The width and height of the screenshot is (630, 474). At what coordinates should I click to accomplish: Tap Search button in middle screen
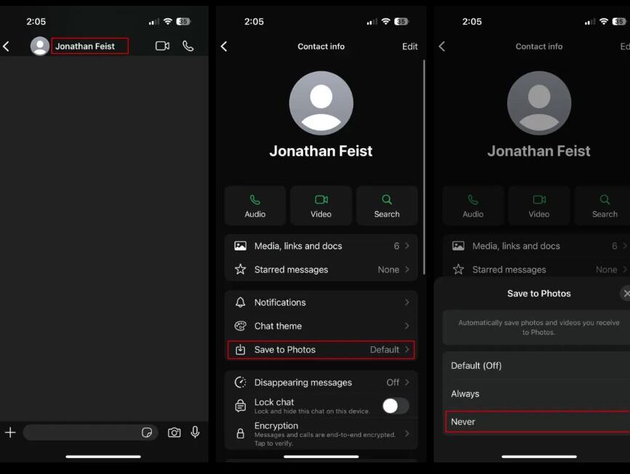tap(387, 206)
